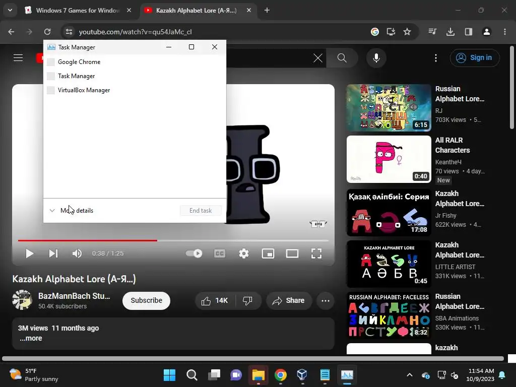Toggle the autoplay switch
Screen dimensions: 516x387
194,253
